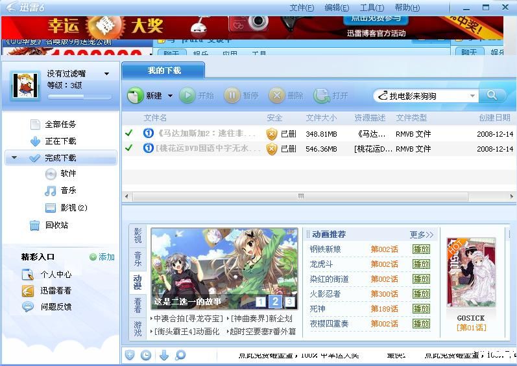The width and height of the screenshot is (517, 366).
Task: Open 个人中心 shortcut
Action: point(47,274)
